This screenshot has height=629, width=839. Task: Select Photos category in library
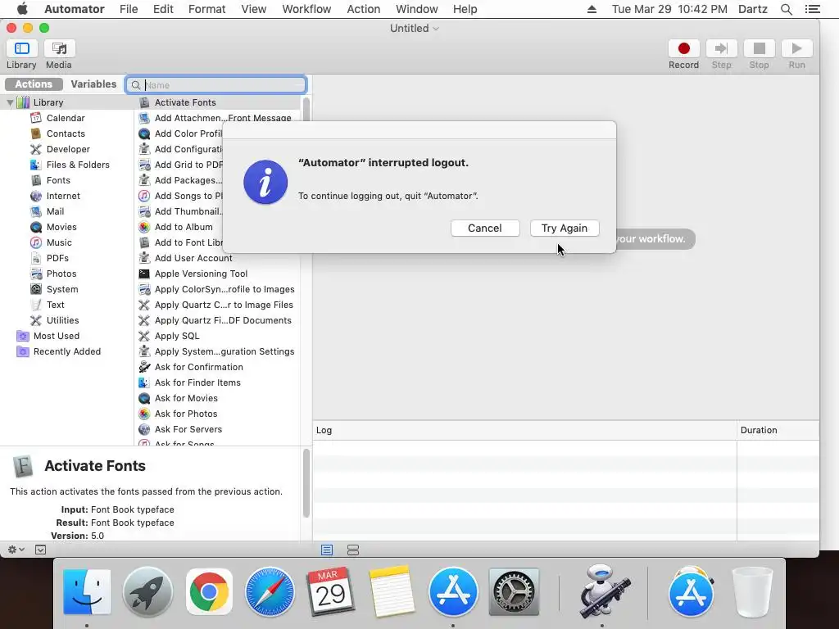tap(61, 274)
